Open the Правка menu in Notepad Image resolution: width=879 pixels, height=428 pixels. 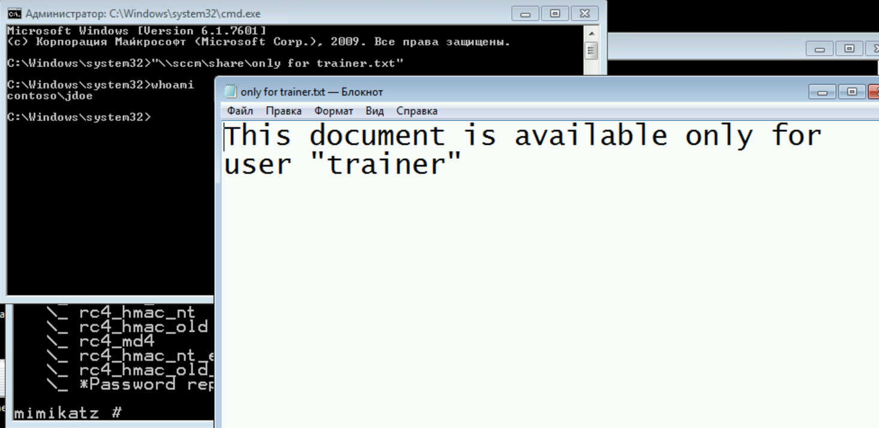(x=283, y=110)
